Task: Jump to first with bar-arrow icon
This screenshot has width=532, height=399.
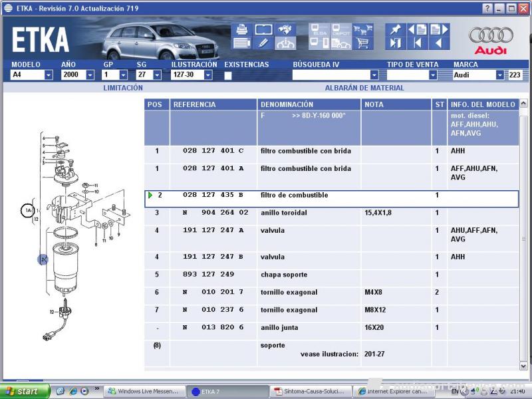Action: [418, 43]
